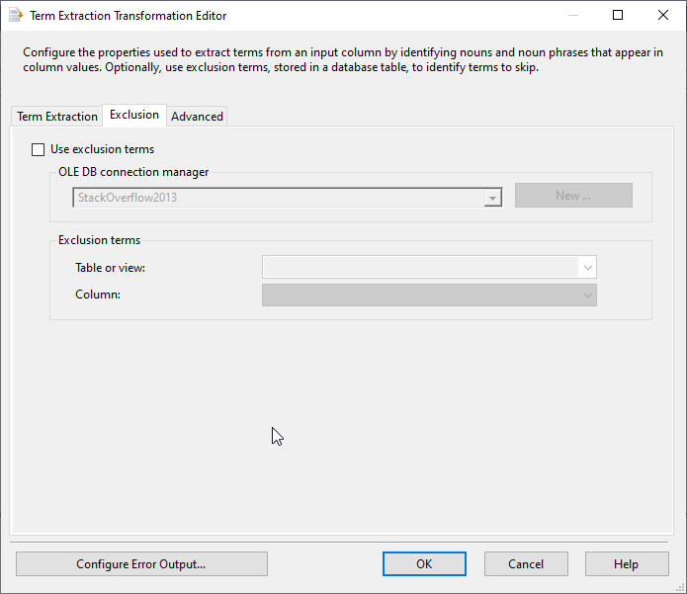Select the Exclusion tab
Screen dimensions: 687x594
(134, 115)
